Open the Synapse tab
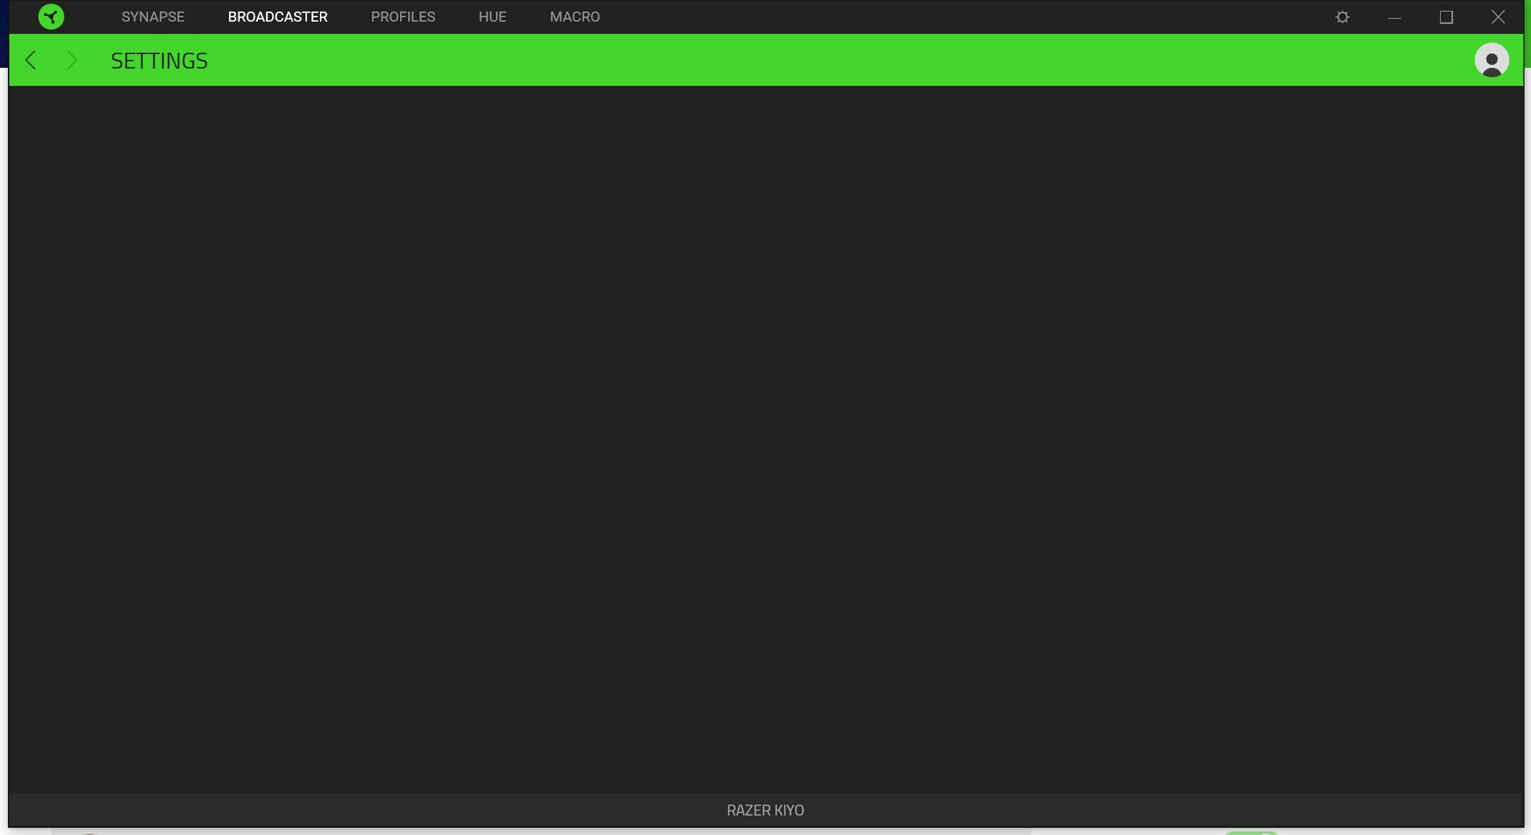The width and height of the screenshot is (1531, 835). [153, 17]
